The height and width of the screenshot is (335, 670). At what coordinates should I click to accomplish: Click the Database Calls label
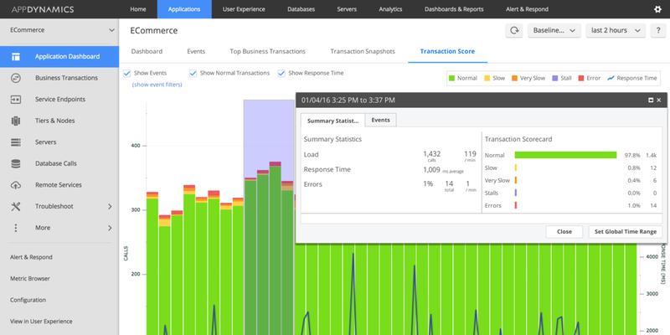[56, 163]
